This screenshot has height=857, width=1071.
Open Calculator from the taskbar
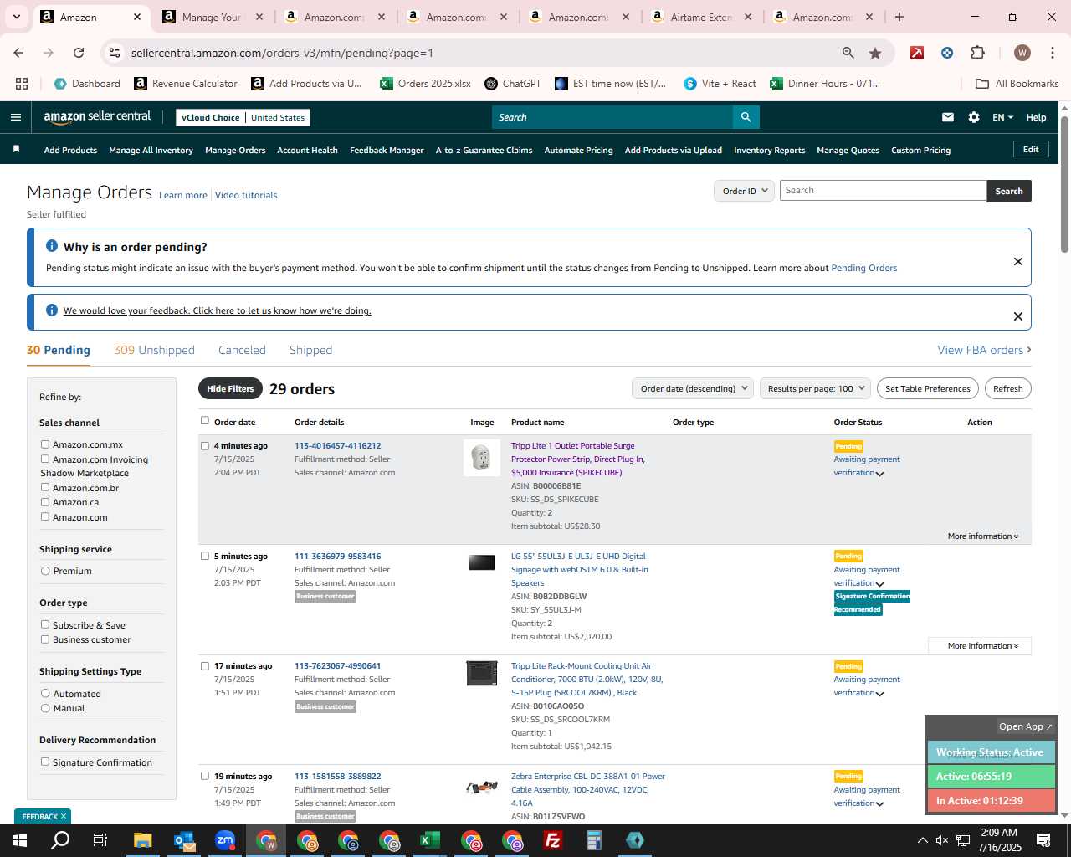[x=594, y=840]
